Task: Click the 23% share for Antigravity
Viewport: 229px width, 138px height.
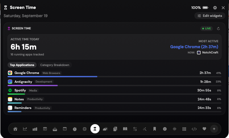Action: point(218,82)
